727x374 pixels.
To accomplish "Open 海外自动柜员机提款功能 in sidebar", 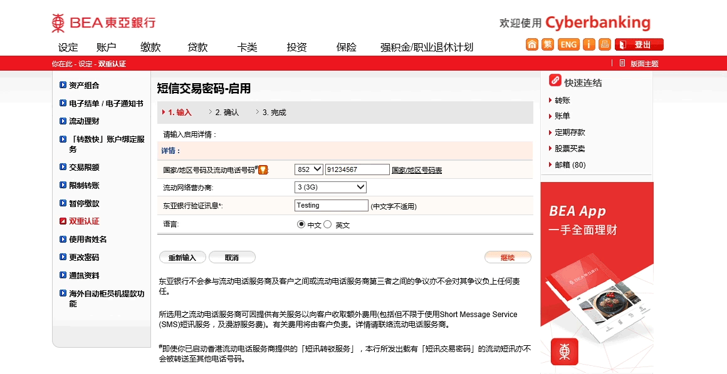I will tap(106, 298).
